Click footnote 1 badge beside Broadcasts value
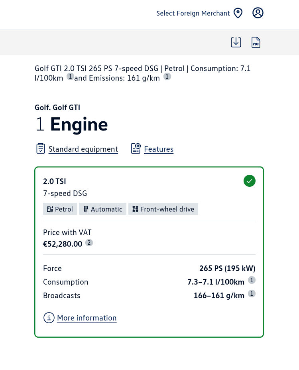 click(252, 294)
